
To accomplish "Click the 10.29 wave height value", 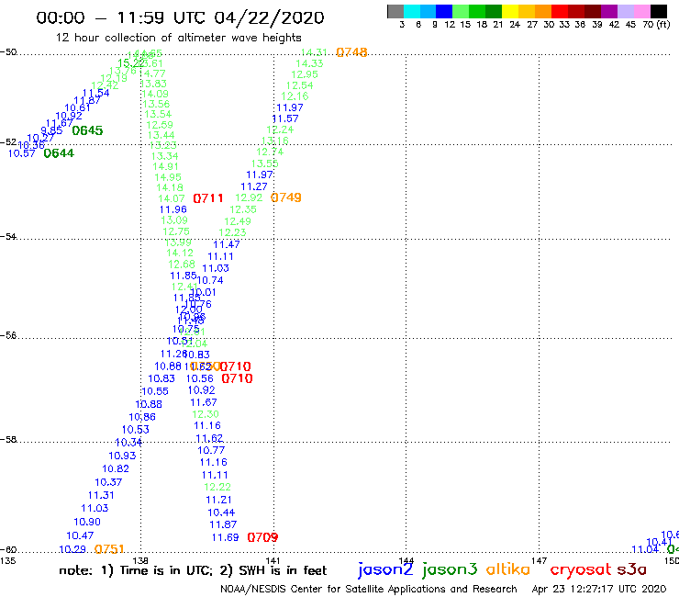I will [72, 549].
